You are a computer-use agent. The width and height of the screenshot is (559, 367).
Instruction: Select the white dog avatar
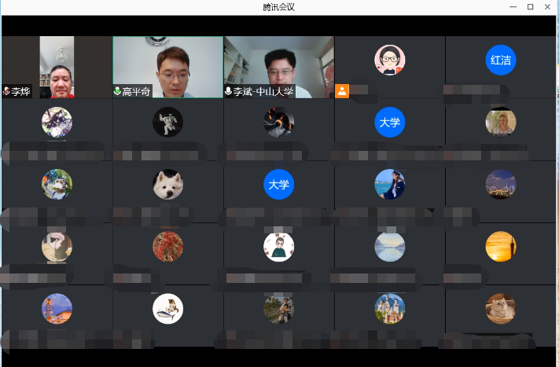coord(167,185)
